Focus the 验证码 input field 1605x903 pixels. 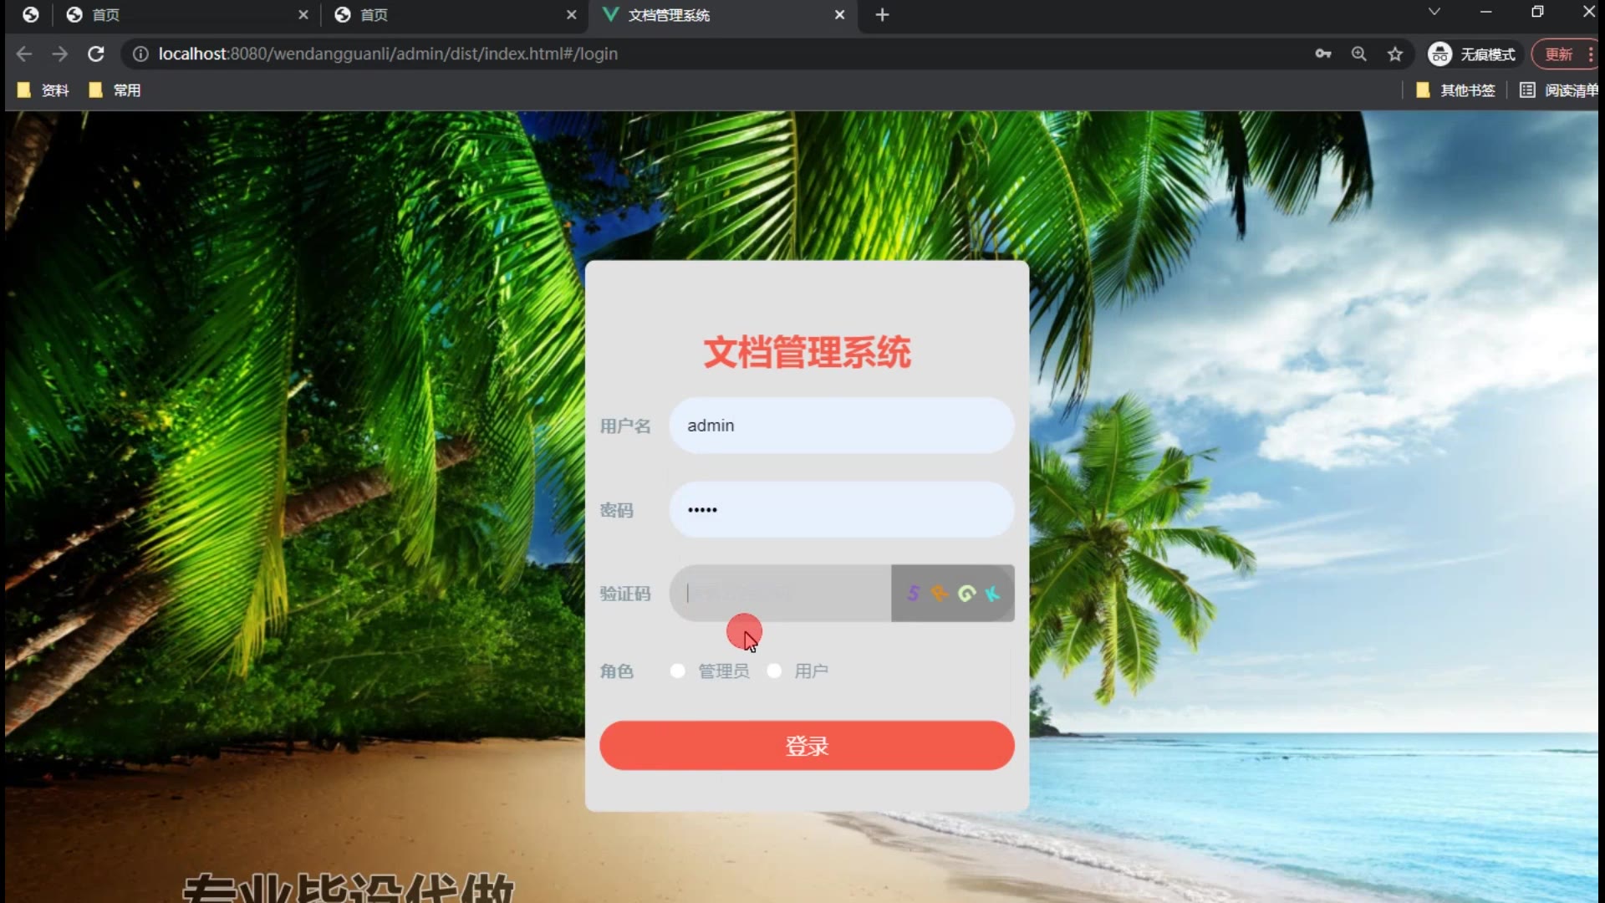coord(782,594)
